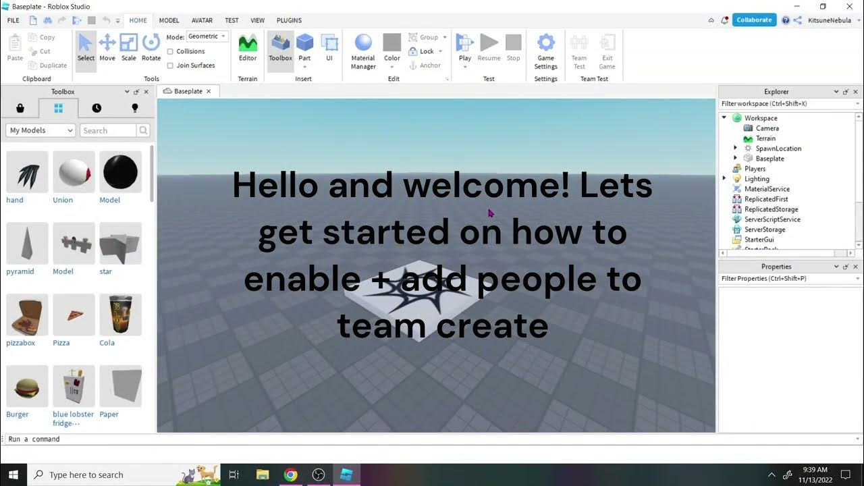
Task: Open the Lock dropdown arrow
Action: pyautogui.click(x=441, y=51)
